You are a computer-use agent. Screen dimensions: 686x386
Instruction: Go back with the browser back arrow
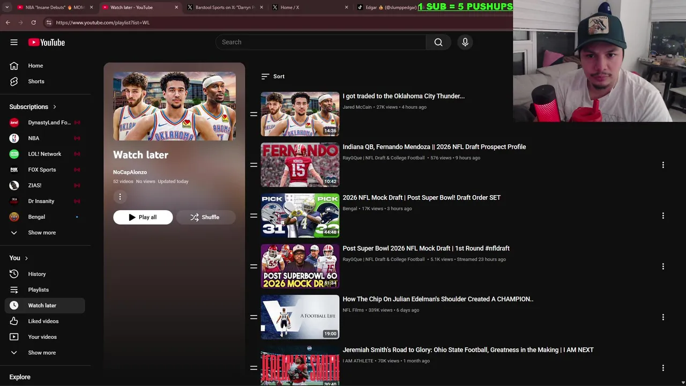(x=8, y=23)
